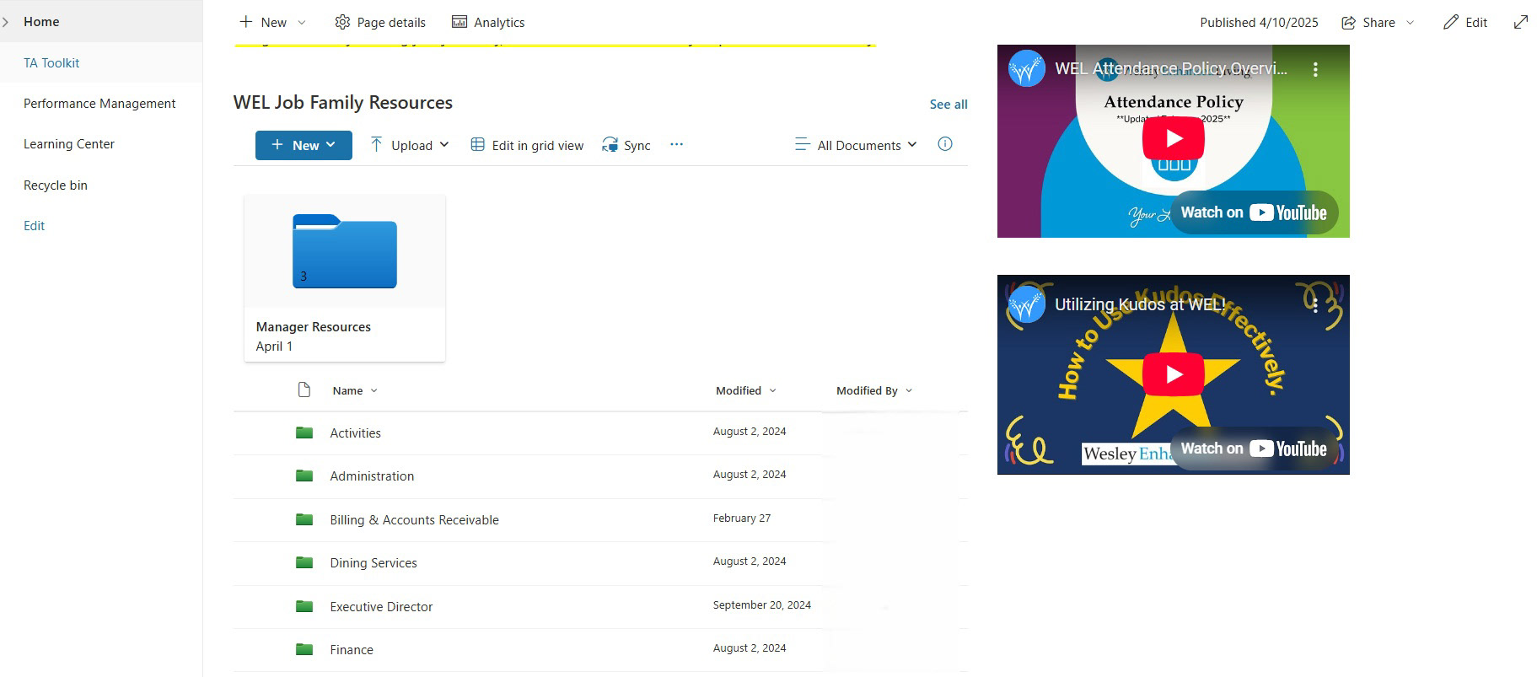
Task: Click the channel logo on Kudos video
Action: click(x=1027, y=305)
